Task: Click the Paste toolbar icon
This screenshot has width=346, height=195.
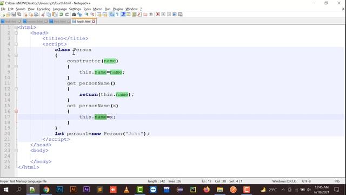Action: (54, 15)
